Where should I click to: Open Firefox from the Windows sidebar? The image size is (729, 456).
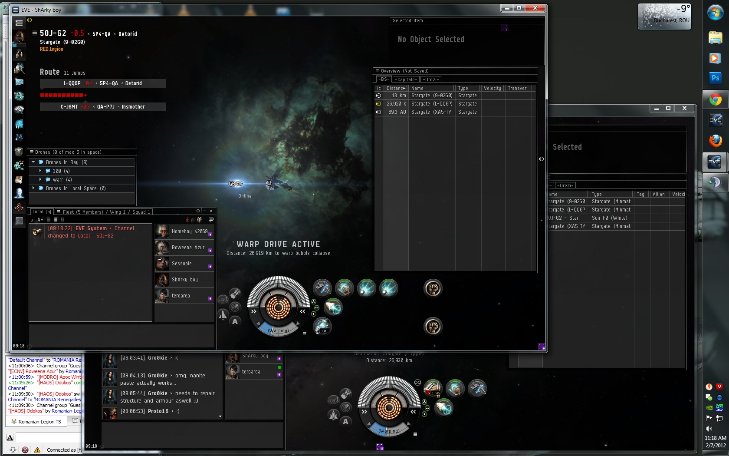715,141
